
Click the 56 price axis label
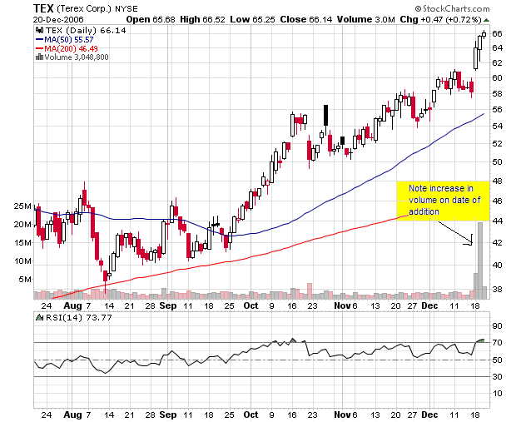point(497,109)
